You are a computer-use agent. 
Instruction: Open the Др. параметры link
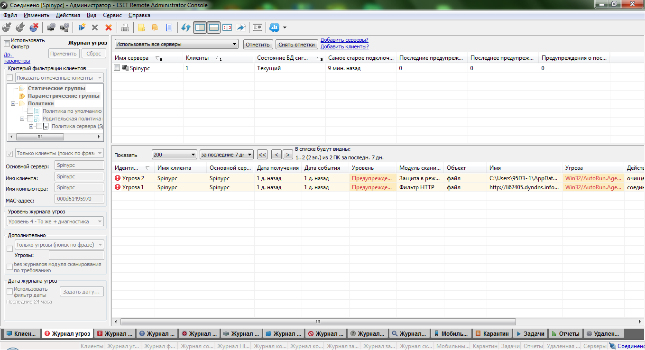(17, 58)
